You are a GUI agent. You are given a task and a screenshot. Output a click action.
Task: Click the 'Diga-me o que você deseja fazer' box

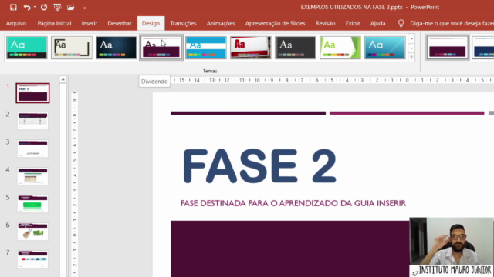tap(452, 23)
